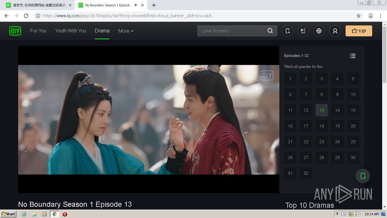
Task: Click the address bar URL
Action: pos(127,16)
